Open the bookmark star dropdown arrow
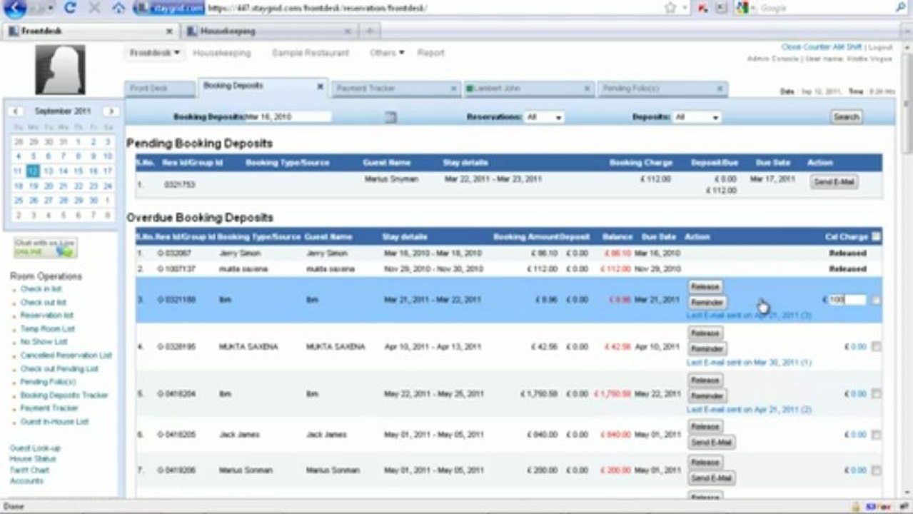The image size is (913, 514). 685,9
